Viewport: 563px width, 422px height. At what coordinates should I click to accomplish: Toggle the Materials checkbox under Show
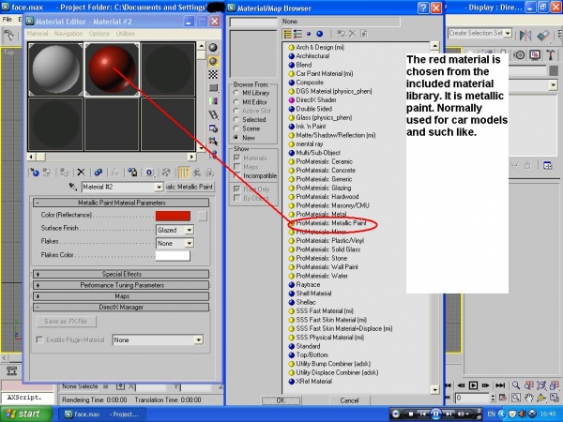237,158
